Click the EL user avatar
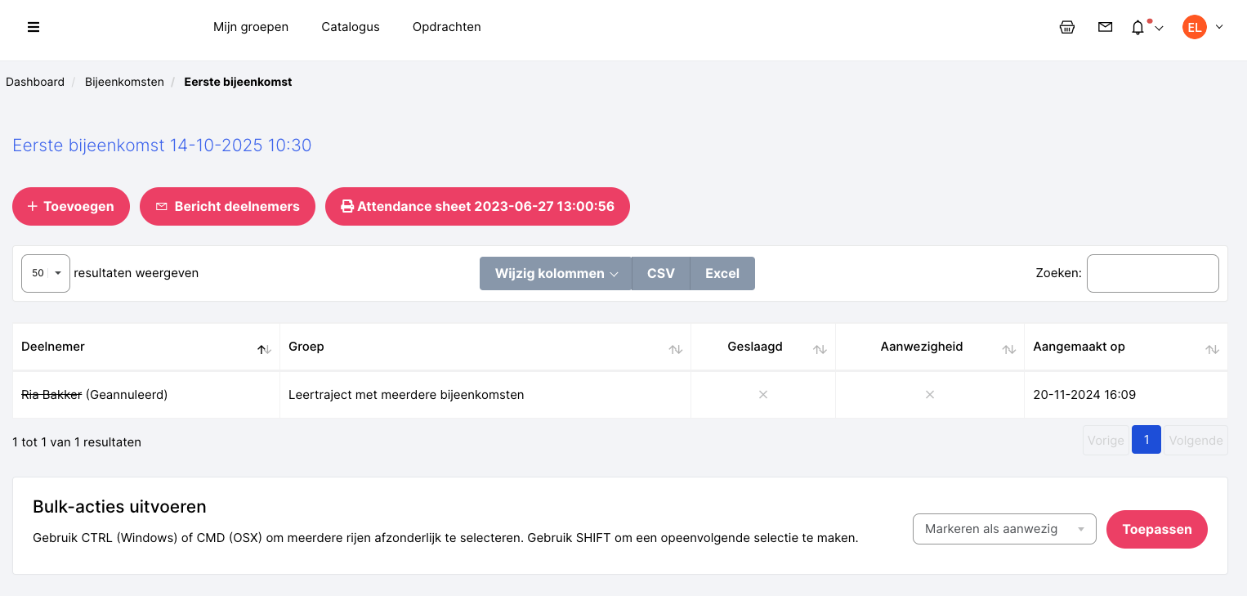Screen dimensions: 1247x596 pos(1194,27)
